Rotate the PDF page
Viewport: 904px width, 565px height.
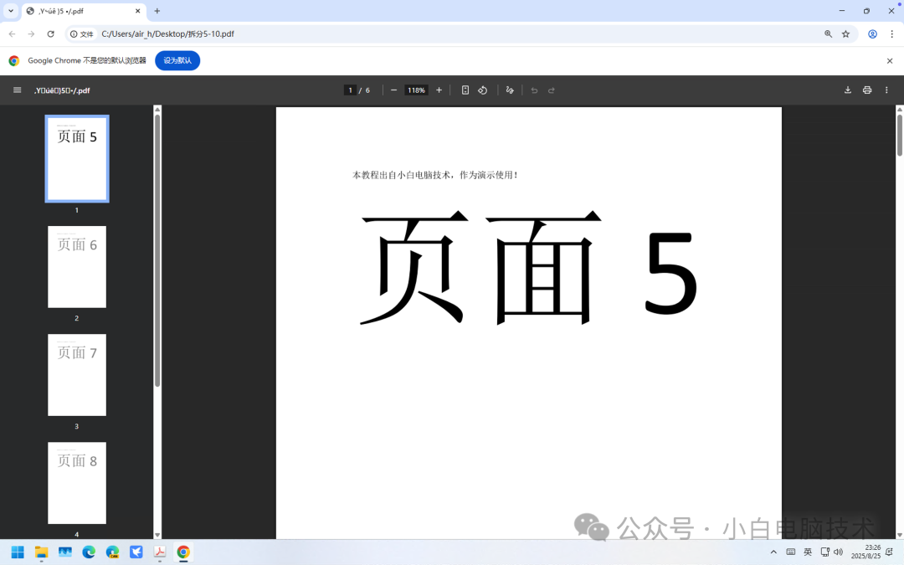(x=483, y=90)
